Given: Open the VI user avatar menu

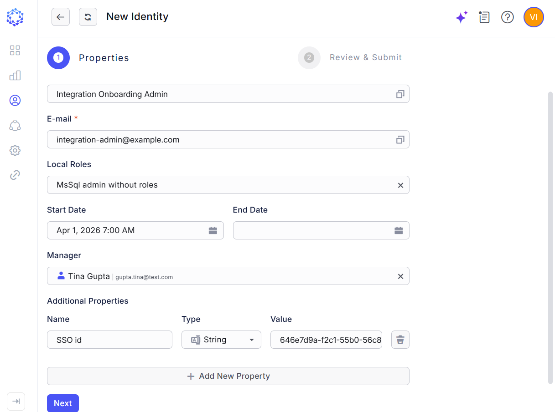Looking at the screenshot, I should (534, 17).
